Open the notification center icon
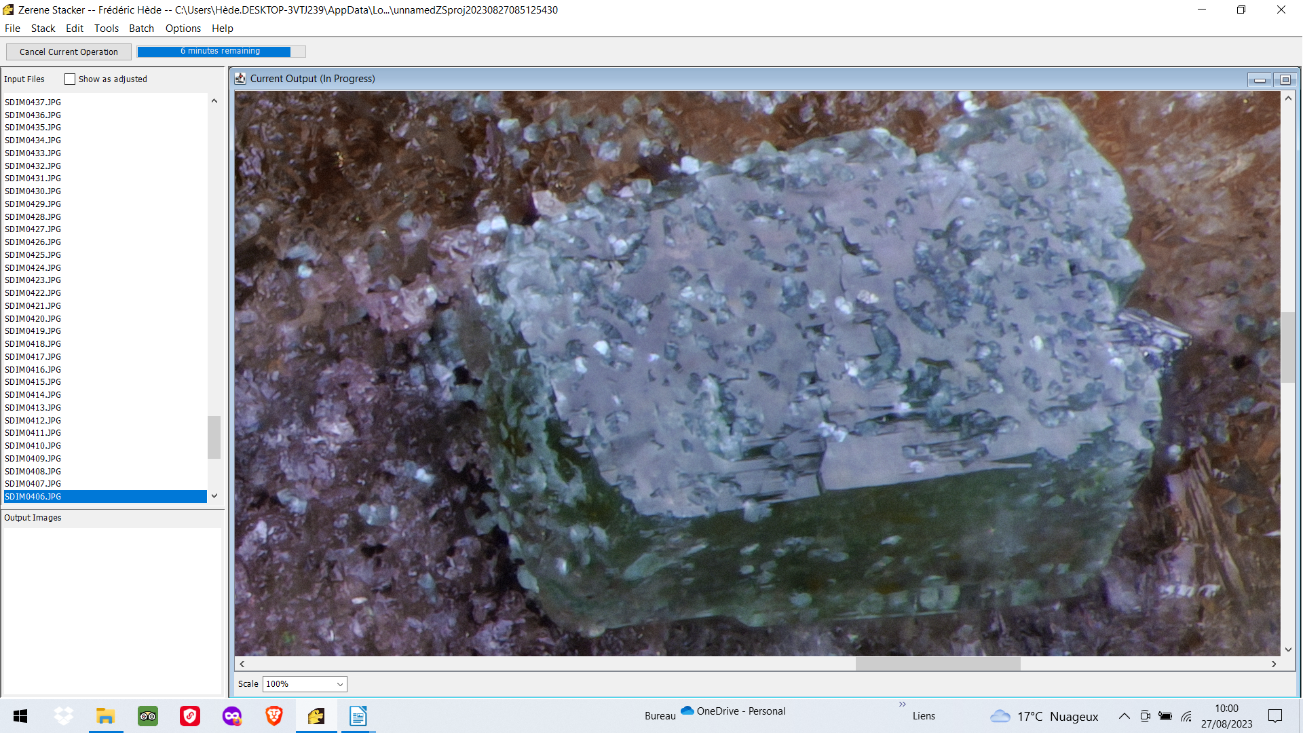This screenshot has height=733, width=1303. 1275,716
